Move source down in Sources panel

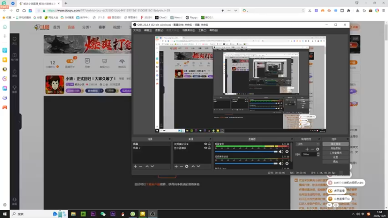[198, 166]
